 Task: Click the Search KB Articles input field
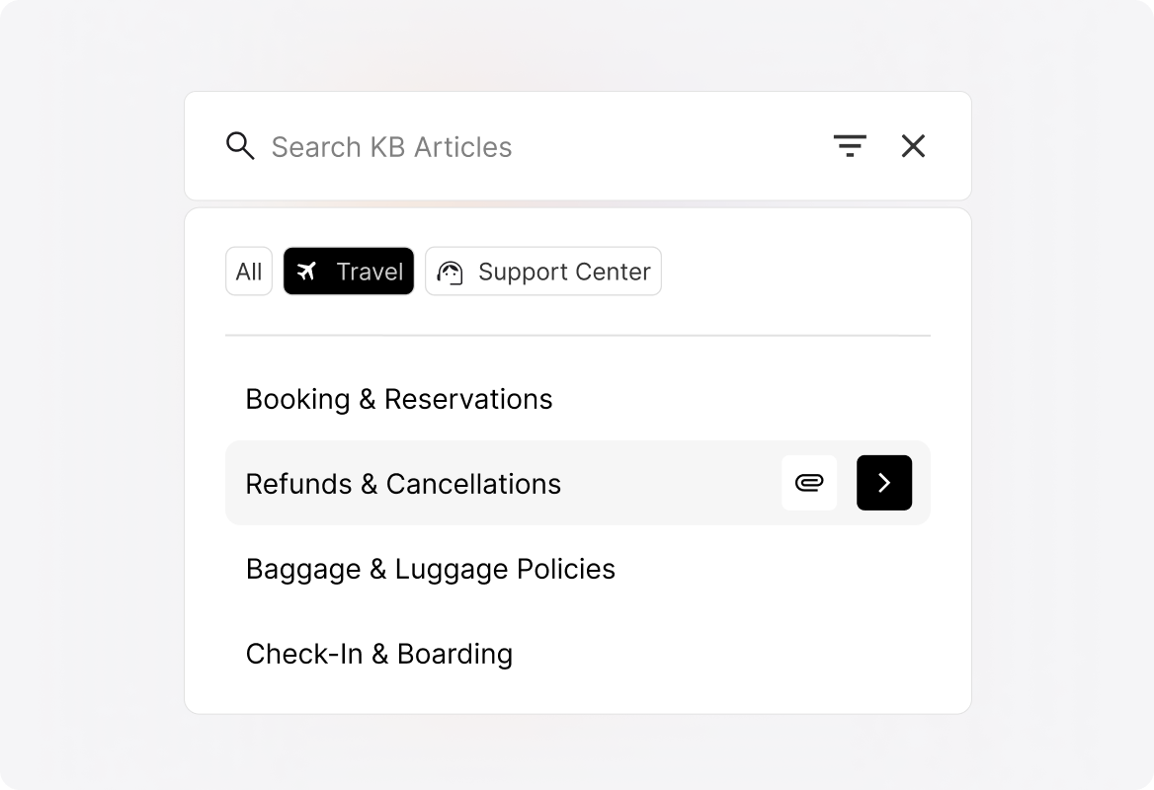445,145
